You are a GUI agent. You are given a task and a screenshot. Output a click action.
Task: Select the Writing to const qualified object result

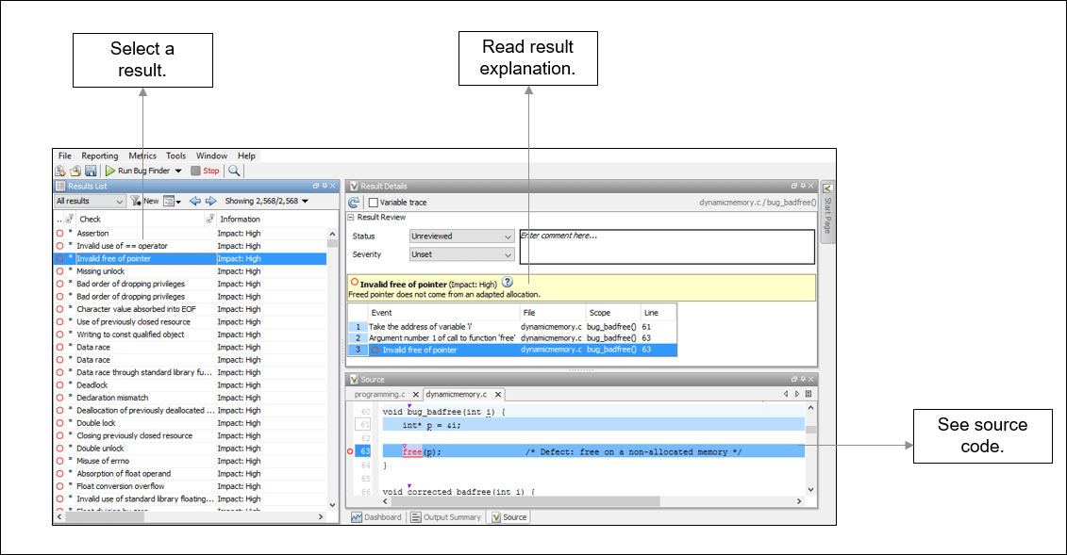[190, 335]
